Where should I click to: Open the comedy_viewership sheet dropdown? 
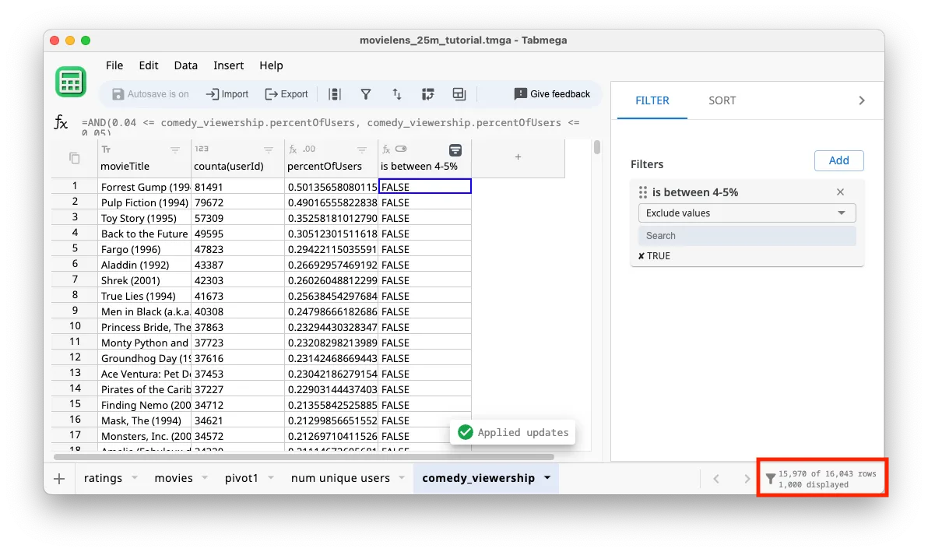[547, 478]
